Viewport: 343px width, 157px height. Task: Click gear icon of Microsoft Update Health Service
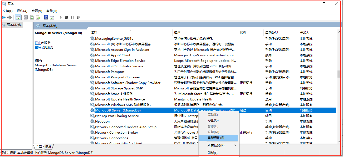[92, 99]
